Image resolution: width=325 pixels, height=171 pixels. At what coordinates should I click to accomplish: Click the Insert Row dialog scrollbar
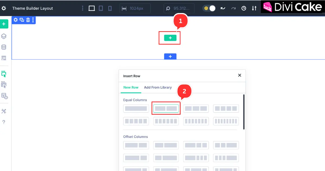(x=244, y=112)
